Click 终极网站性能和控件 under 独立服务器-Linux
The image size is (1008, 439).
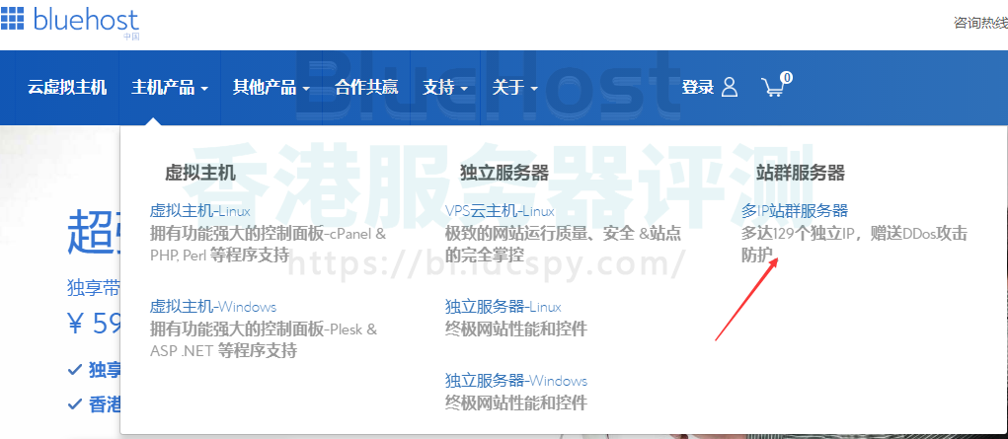tap(515, 329)
